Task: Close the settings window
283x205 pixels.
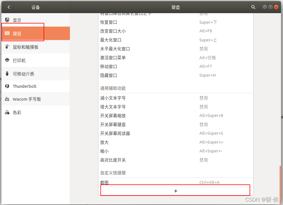Action: coord(276,7)
